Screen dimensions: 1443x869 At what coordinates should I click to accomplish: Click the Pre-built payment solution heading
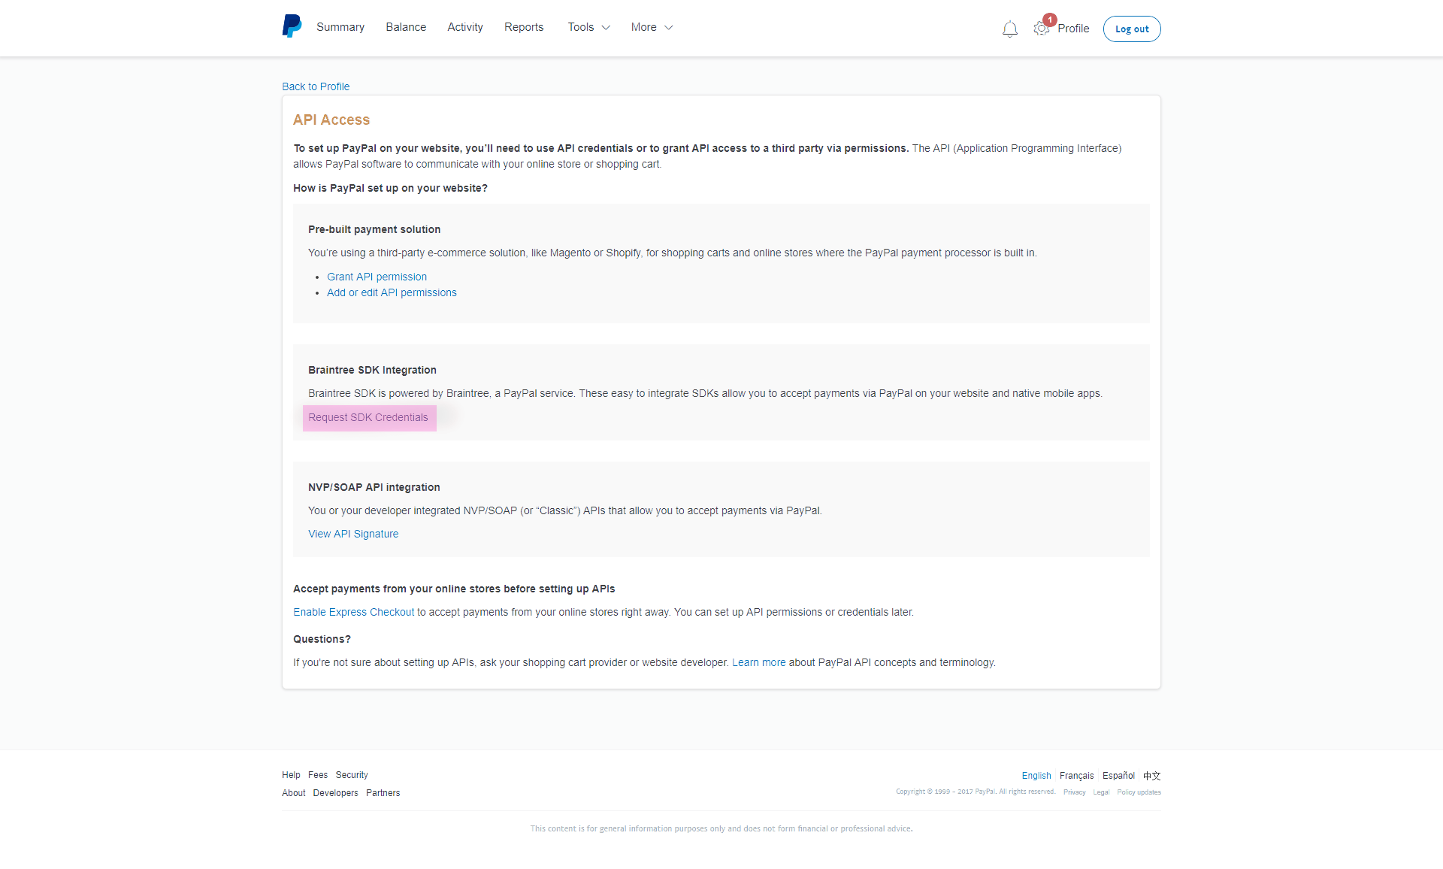click(374, 229)
